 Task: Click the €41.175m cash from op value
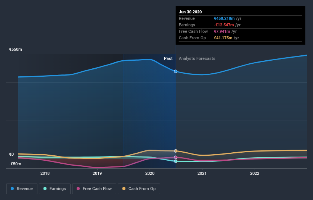[223, 38]
